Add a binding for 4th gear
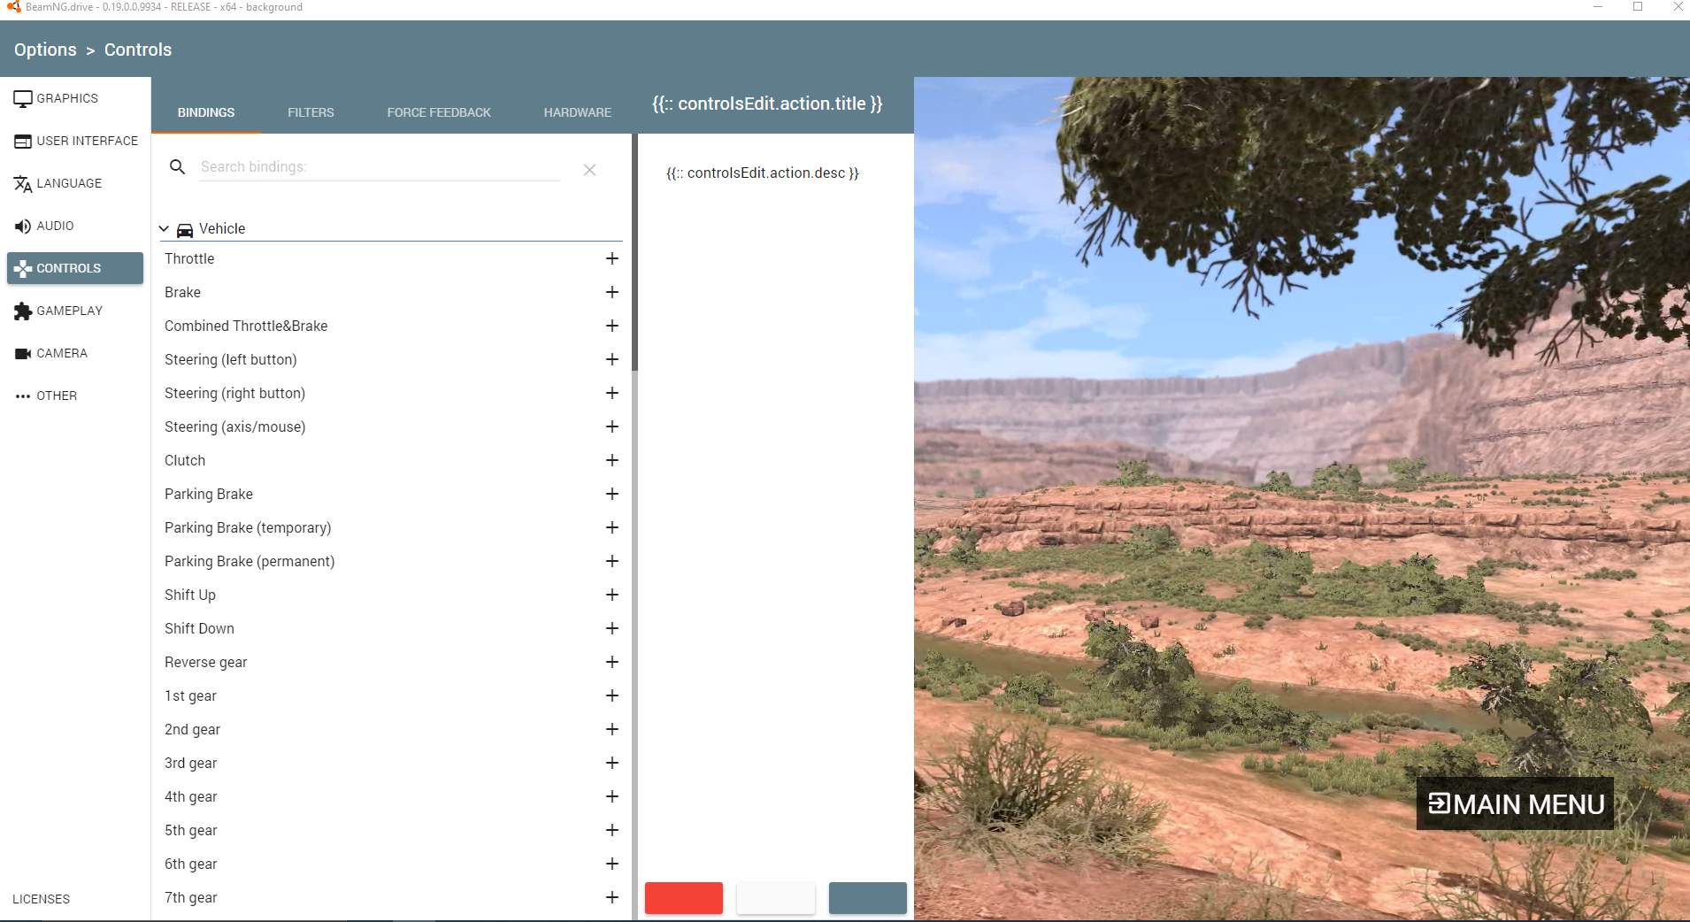 pos(611,796)
